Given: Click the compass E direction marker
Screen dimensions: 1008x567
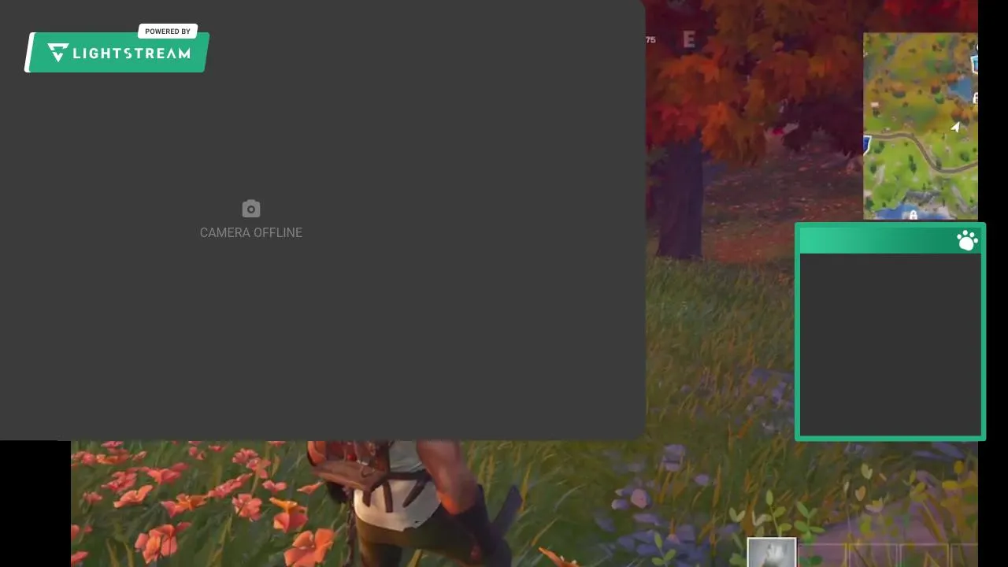Looking at the screenshot, I should pyautogui.click(x=689, y=40).
